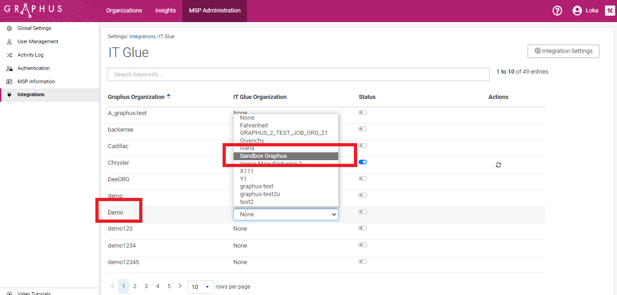Open the help question mark icon

point(557,11)
